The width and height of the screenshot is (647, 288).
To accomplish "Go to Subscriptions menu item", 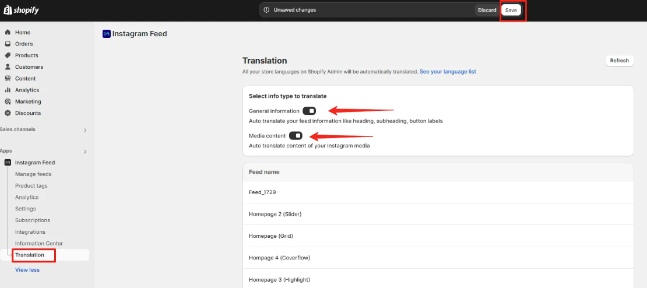I will click(33, 220).
